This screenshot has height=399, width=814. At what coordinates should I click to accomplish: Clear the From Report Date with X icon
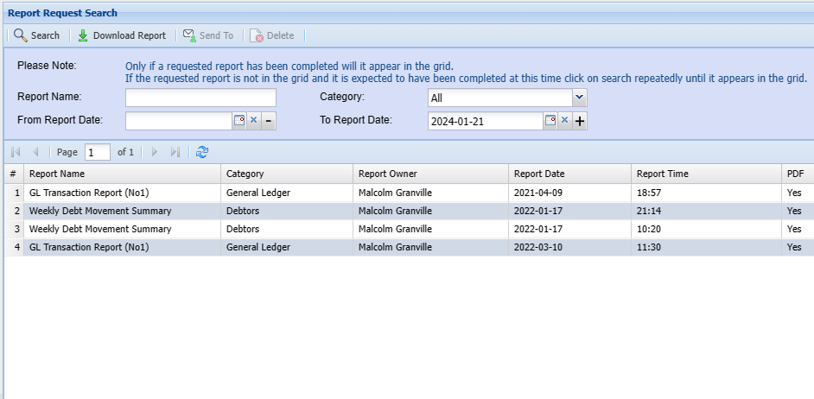pos(253,121)
